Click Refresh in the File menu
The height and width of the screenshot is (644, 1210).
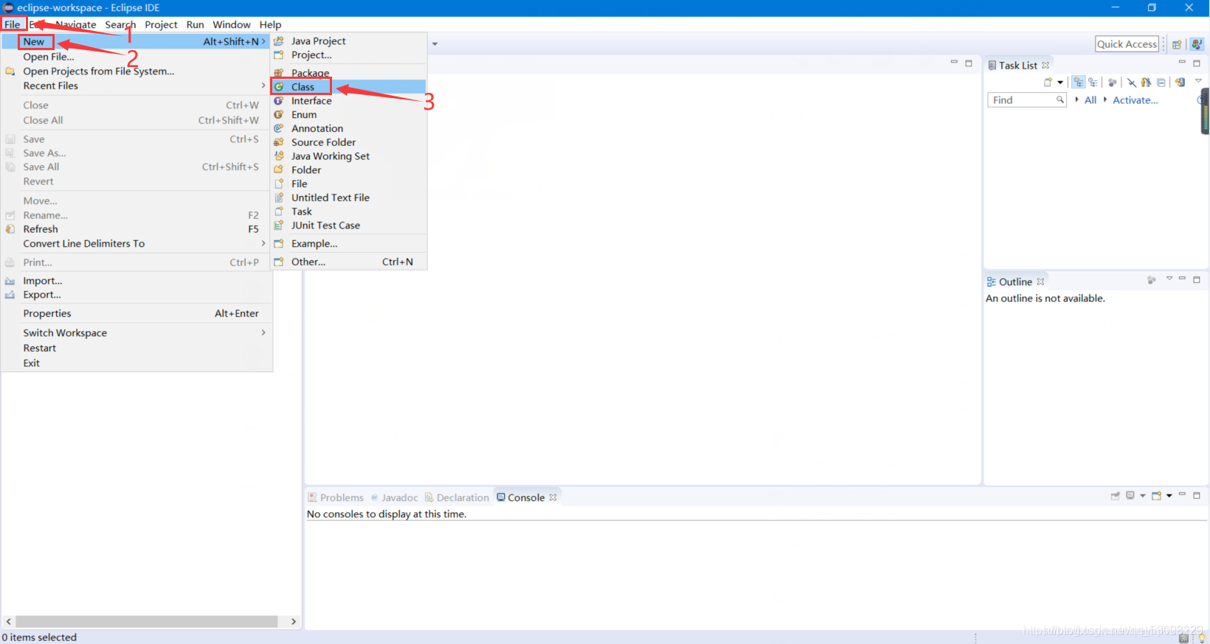point(136,229)
